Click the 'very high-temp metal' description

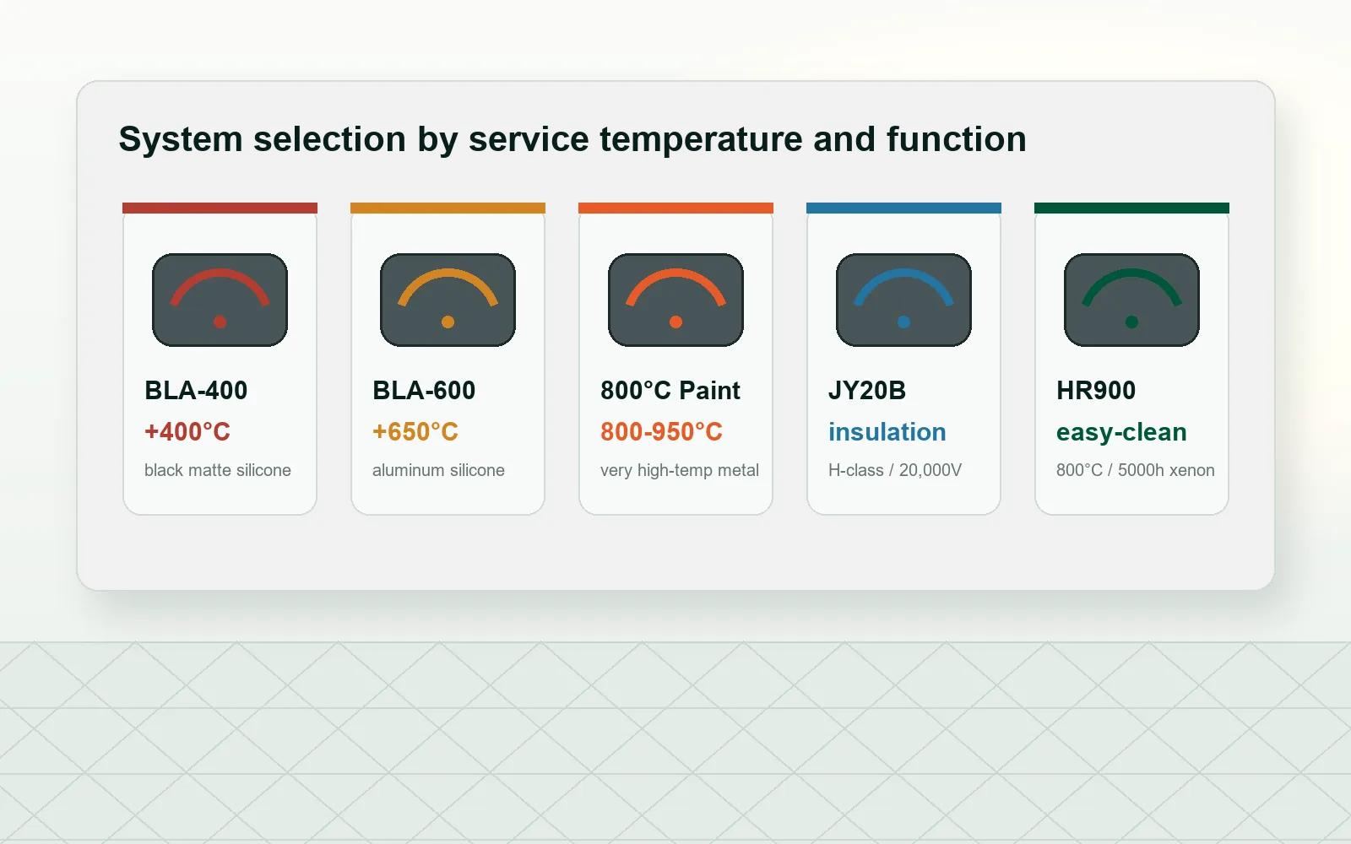[x=680, y=471]
